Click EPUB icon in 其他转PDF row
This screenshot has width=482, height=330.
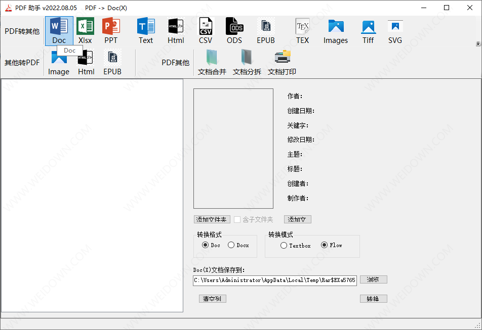pos(112,62)
